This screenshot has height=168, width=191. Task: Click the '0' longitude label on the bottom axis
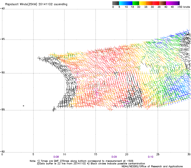click(x=2, y=155)
